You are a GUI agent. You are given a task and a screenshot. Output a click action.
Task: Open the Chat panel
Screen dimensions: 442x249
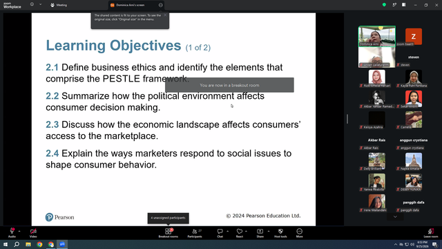coord(220,233)
